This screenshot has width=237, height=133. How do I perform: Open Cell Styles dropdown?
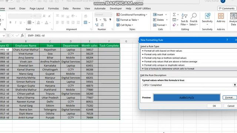point(125,25)
